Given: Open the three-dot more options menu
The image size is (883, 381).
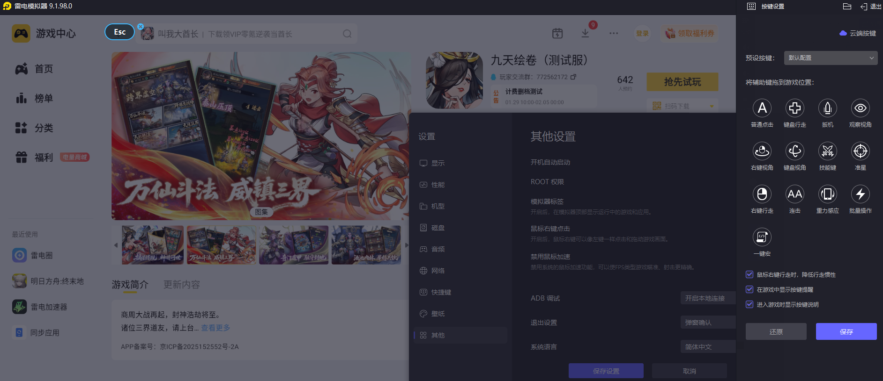Looking at the screenshot, I should click(x=614, y=33).
